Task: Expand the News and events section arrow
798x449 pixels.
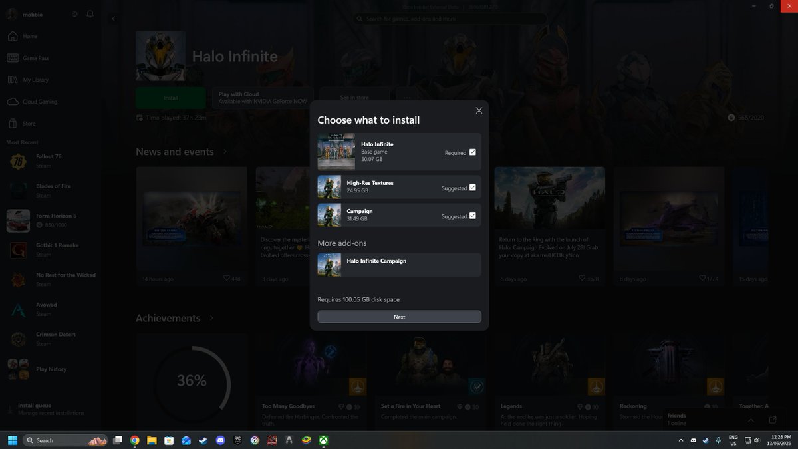Action: tap(225, 152)
